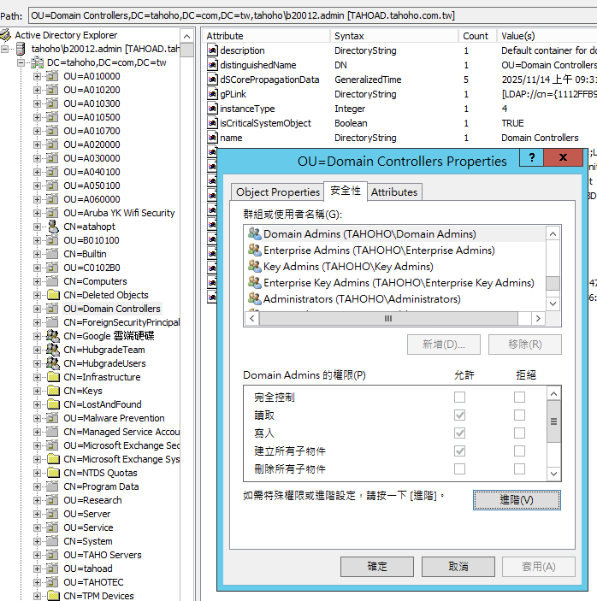The height and width of the screenshot is (601, 597).
Task: Toggle deny checkbox for 讀取
Action: (x=519, y=415)
